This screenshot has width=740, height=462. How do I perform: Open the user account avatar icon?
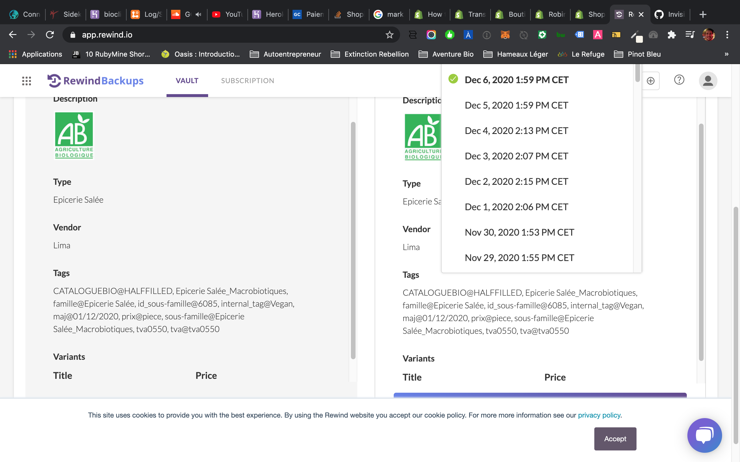(x=708, y=80)
